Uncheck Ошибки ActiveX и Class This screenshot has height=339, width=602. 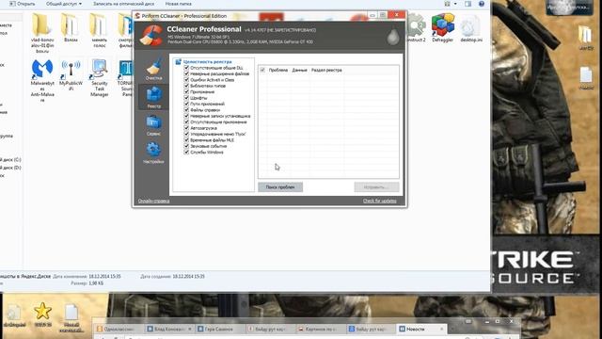tap(186, 79)
